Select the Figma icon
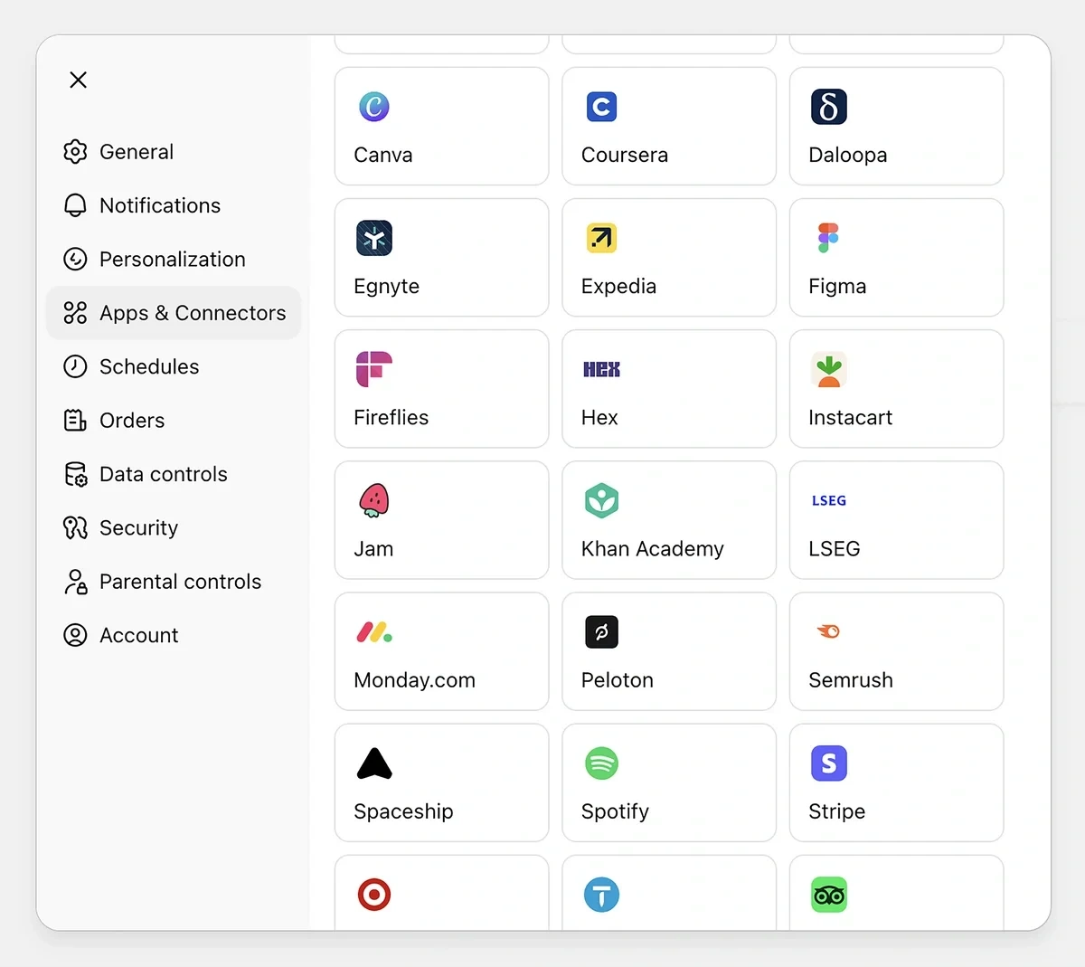 click(895, 257)
